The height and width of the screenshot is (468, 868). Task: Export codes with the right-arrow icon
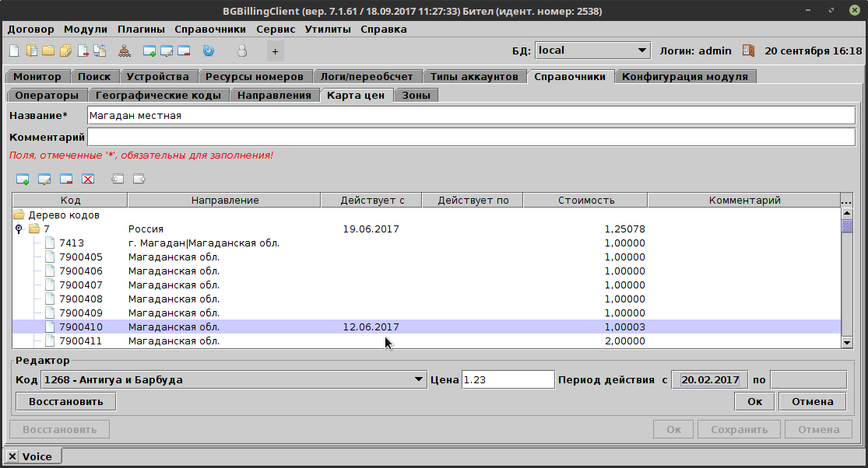tap(139, 179)
